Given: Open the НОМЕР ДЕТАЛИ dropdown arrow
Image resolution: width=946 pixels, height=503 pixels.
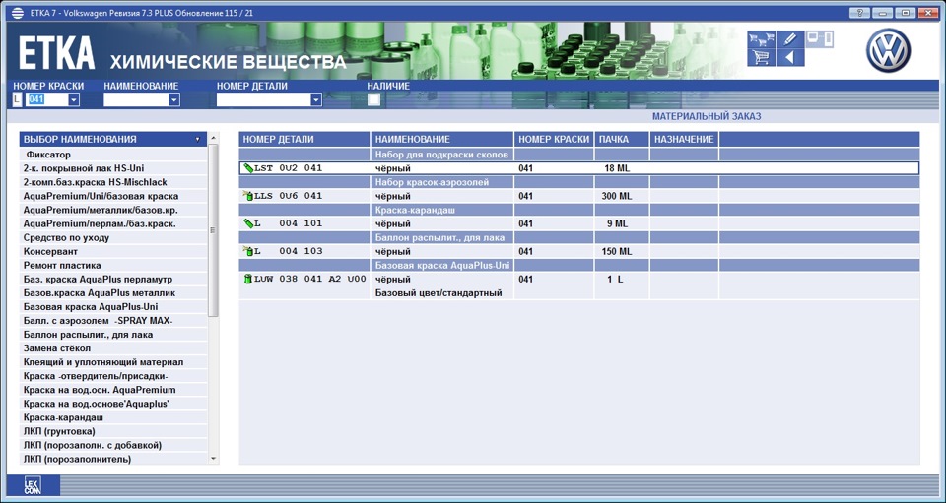Looking at the screenshot, I should point(316,100).
